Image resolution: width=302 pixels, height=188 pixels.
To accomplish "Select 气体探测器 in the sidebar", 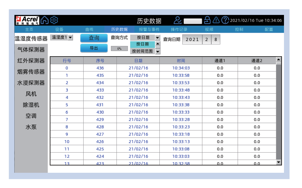I will [x=31, y=50].
